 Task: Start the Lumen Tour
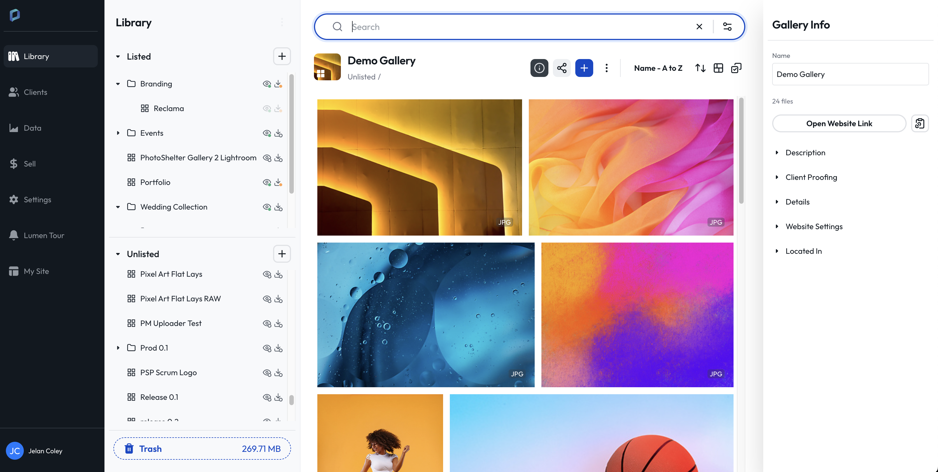coord(51,235)
